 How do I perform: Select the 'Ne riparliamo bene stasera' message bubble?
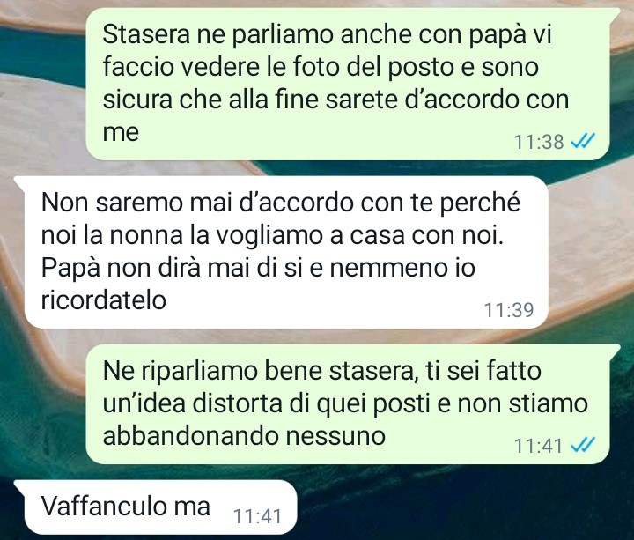[348, 404]
